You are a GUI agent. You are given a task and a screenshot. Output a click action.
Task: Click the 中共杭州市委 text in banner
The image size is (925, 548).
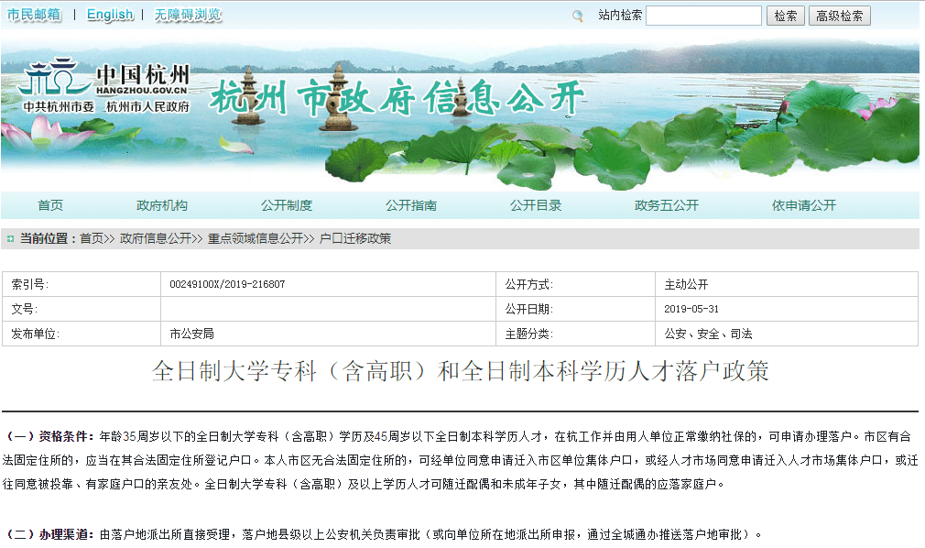(59, 107)
